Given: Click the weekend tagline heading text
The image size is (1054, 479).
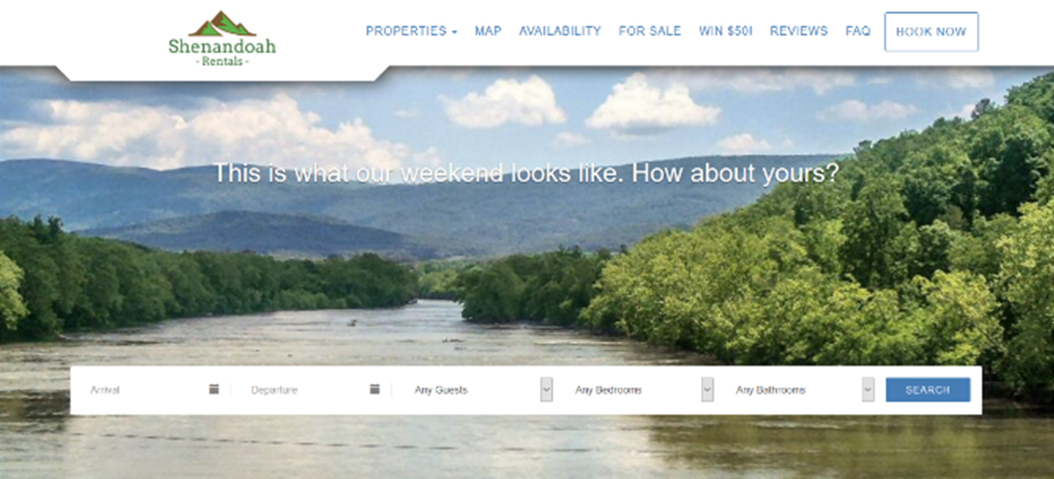Looking at the screenshot, I should point(526,173).
